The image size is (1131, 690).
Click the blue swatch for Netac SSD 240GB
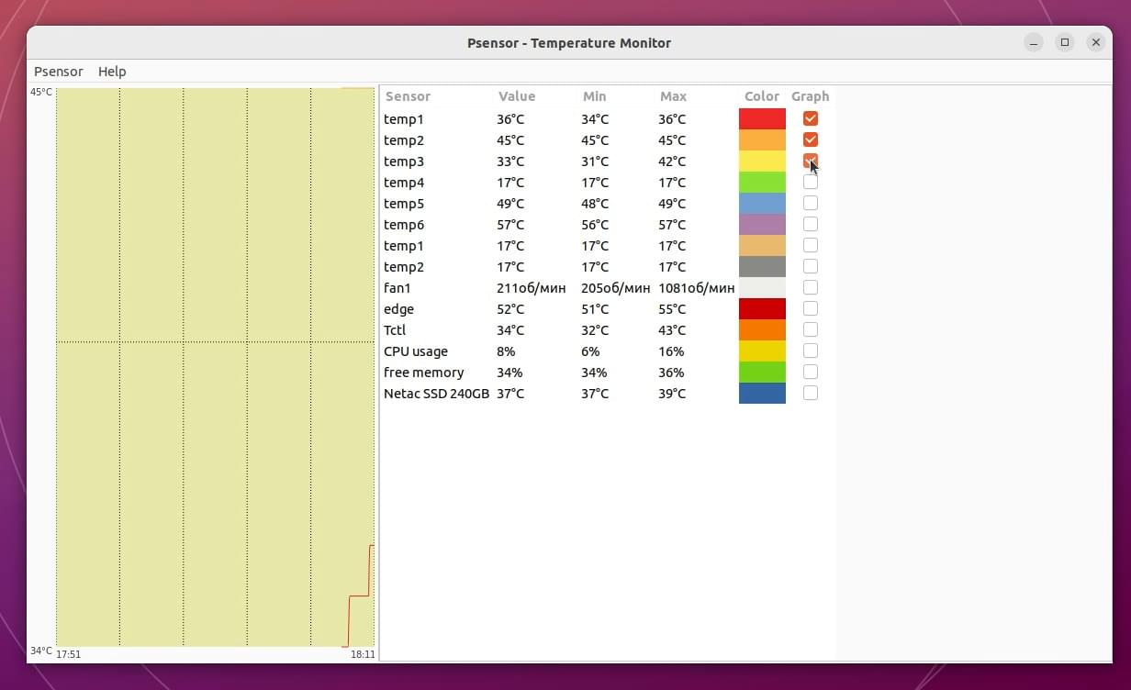(x=762, y=394)
